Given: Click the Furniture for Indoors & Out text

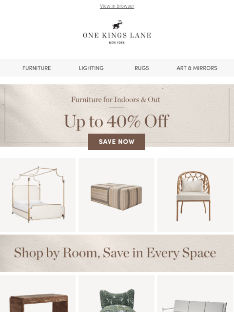Looking at the screenshot, I should coord(116,99).
